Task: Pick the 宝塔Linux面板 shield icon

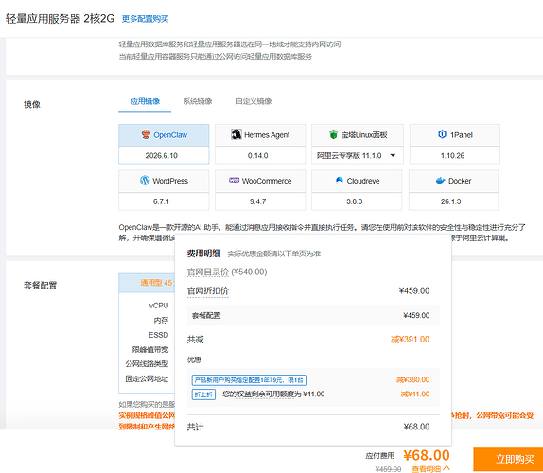Action: (333, 134)
